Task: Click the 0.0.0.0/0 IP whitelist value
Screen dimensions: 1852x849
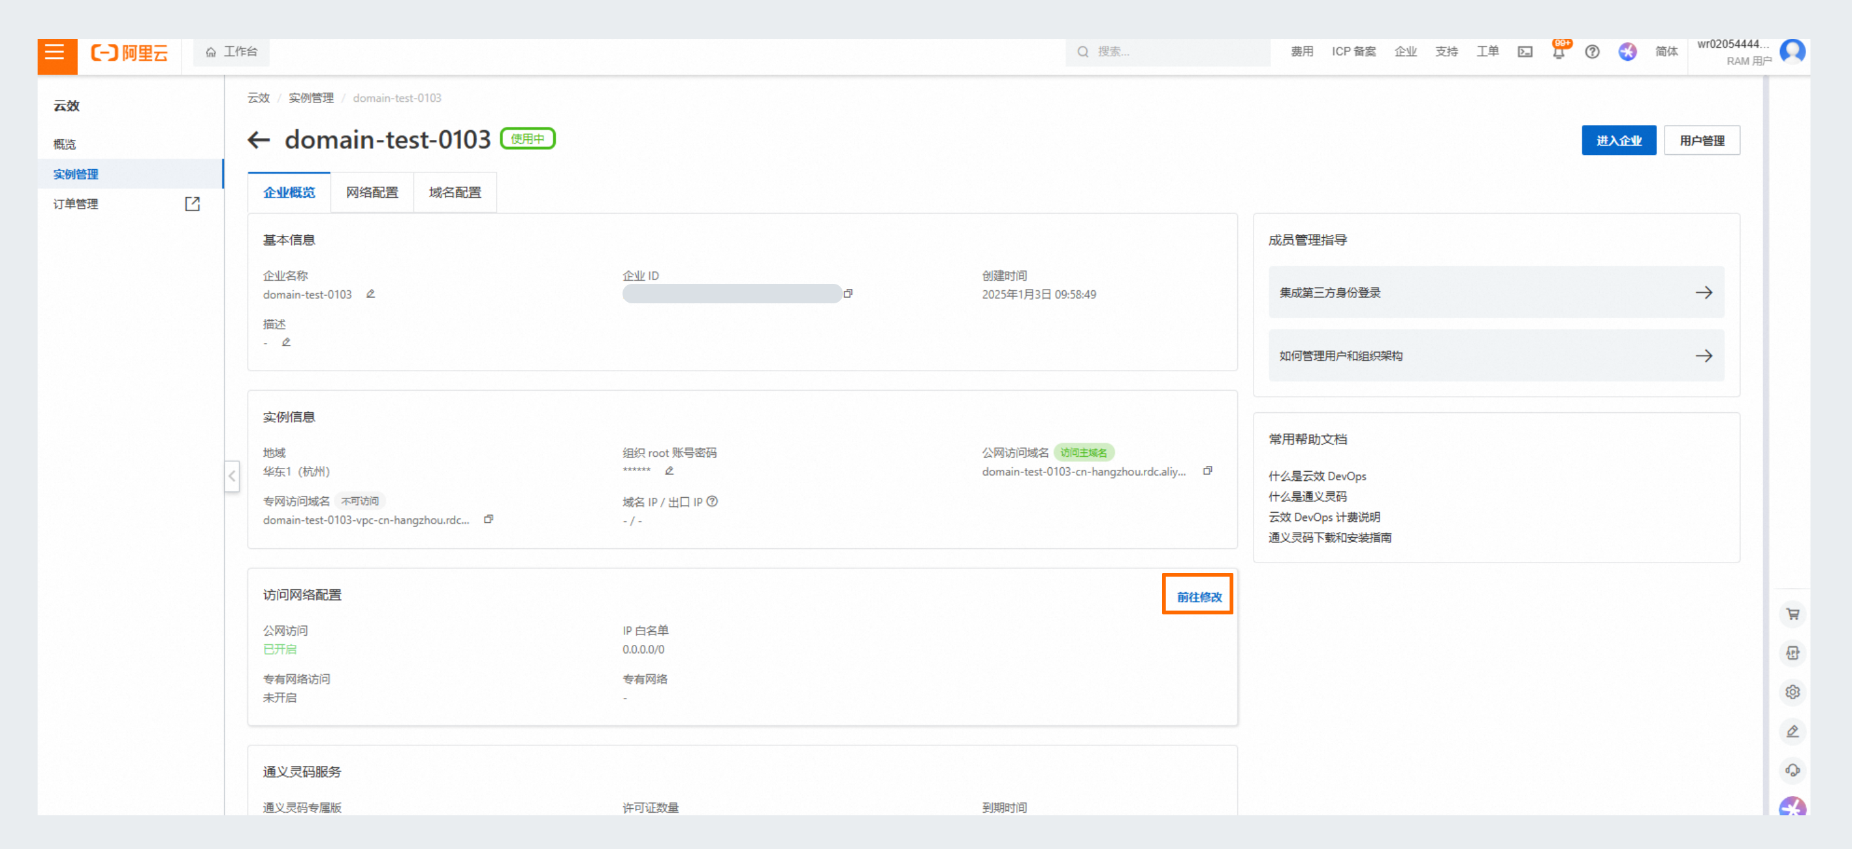Action: [643, 649]
